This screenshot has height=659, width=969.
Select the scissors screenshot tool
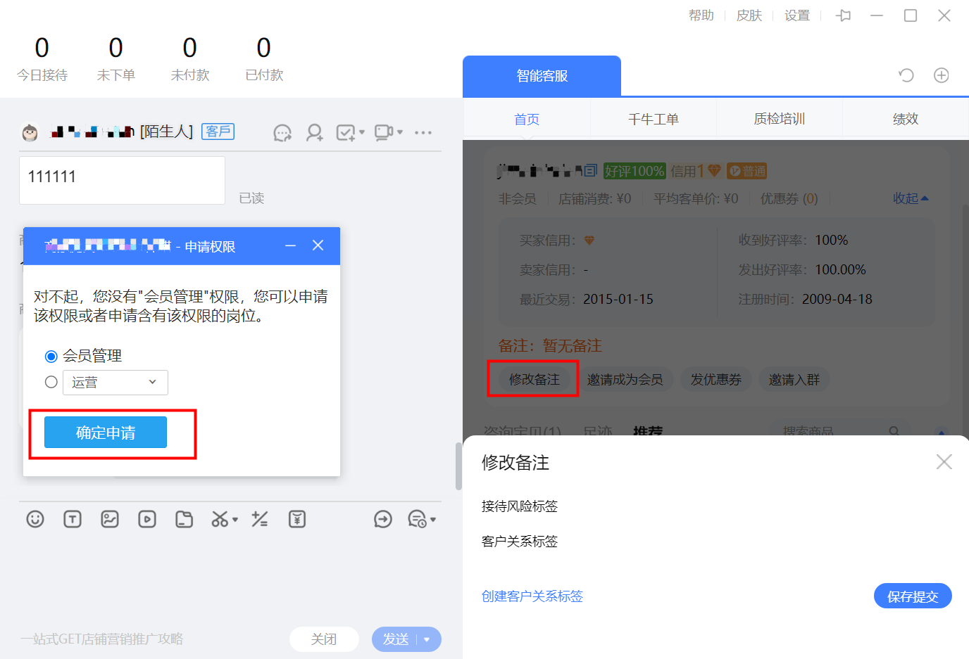click(x=220, y=519)
